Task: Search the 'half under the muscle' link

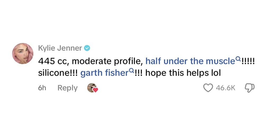Action: point(190,61)
